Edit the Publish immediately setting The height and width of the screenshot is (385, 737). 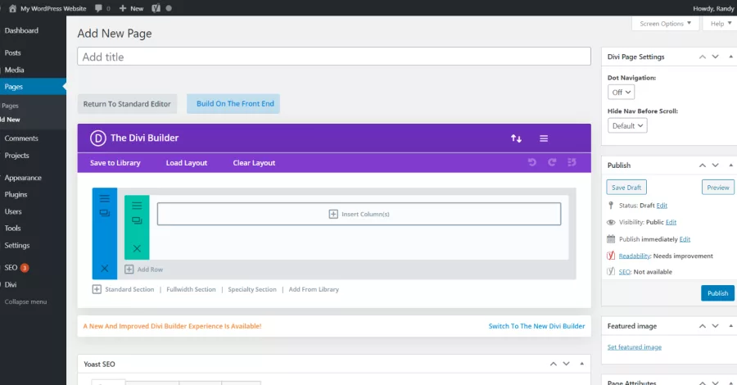(x=685, y=239)
